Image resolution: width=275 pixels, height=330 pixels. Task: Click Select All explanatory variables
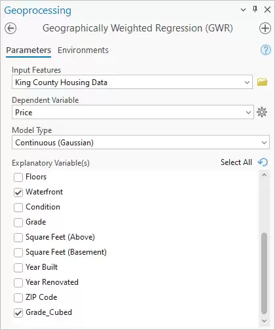point(236,162)
